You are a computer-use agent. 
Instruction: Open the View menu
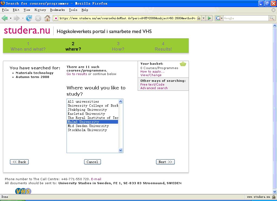(27, 10)
